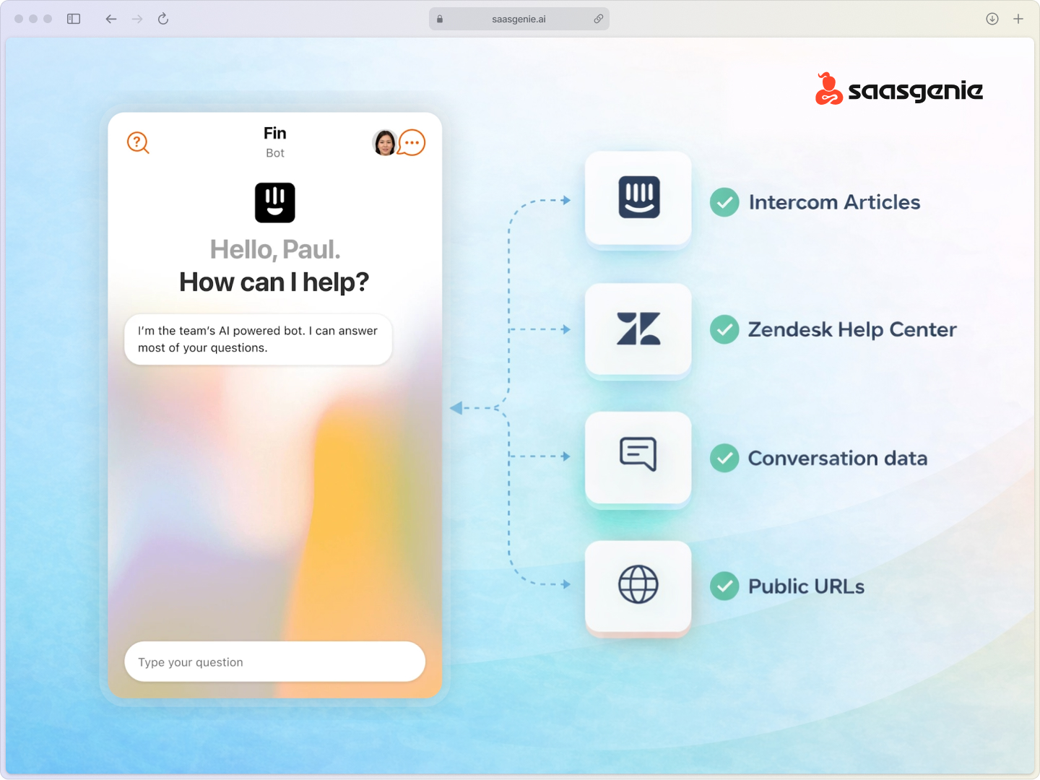Click the green checkmark beside Conversation data

click(724, 458)
